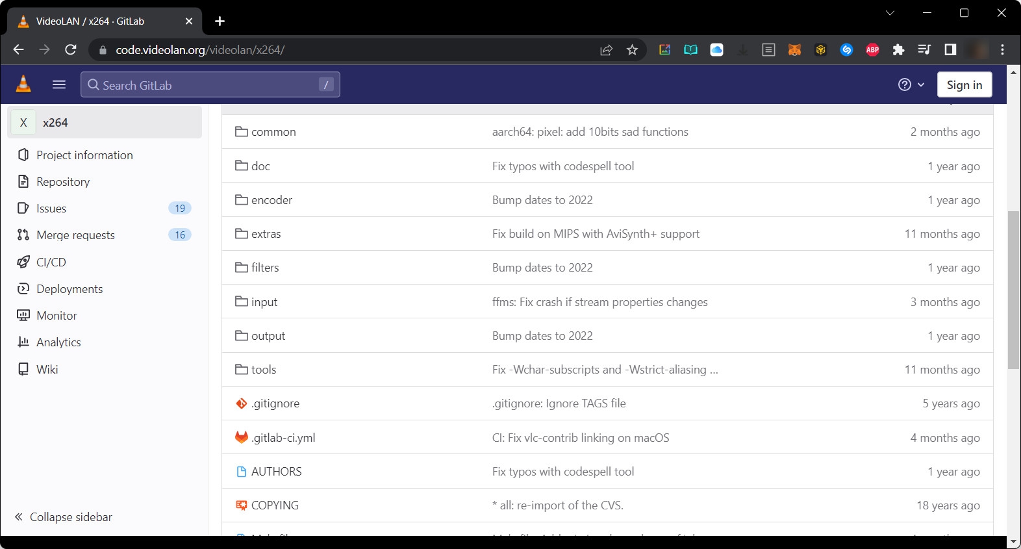Open the reading list extension icon
Image resolution: width=1021 pixels, height=549 pixels.
690,50
